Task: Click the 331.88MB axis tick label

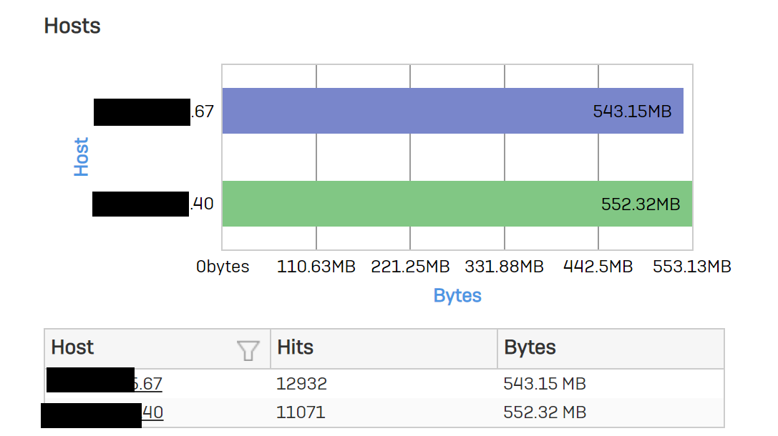Action: click(x=504, y=267)
